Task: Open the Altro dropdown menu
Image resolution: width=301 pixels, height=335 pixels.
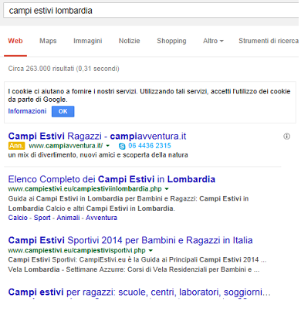Action: [213, 41]
